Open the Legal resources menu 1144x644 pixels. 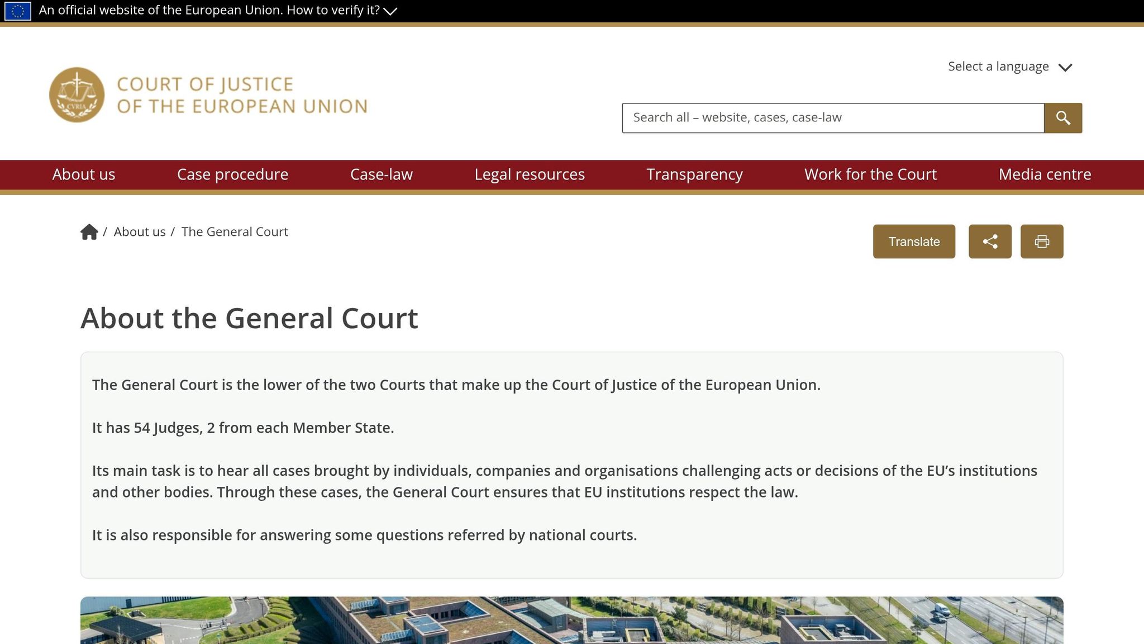tap(530, 174)
